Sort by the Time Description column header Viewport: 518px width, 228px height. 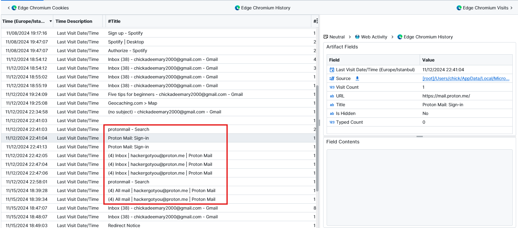click(74, 21)
